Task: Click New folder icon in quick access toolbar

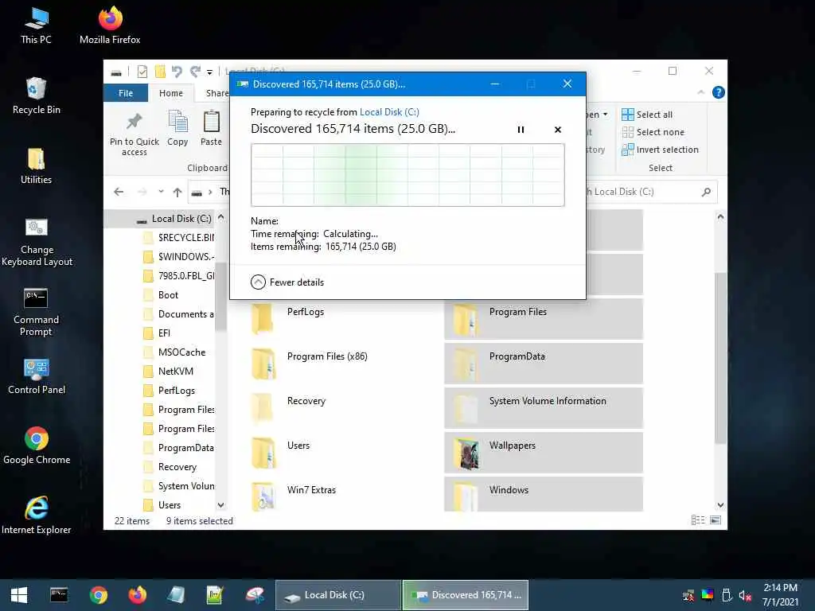Action: (x=160, y=71)
